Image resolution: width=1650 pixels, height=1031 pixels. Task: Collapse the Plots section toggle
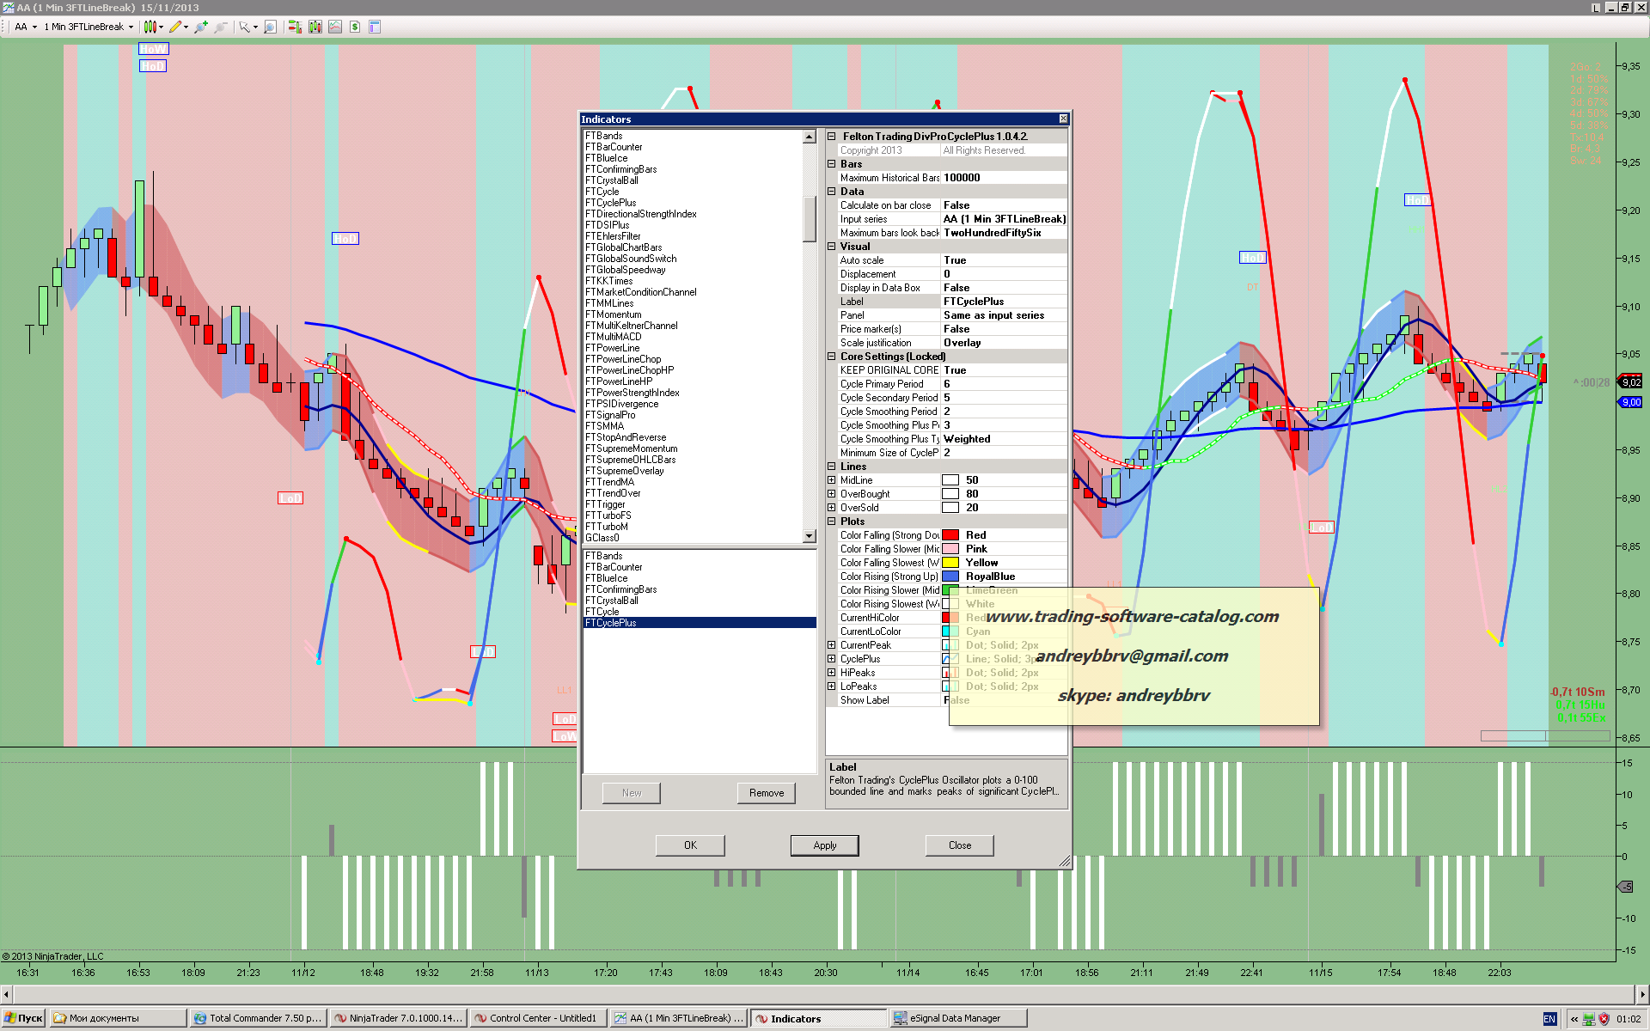832,522
